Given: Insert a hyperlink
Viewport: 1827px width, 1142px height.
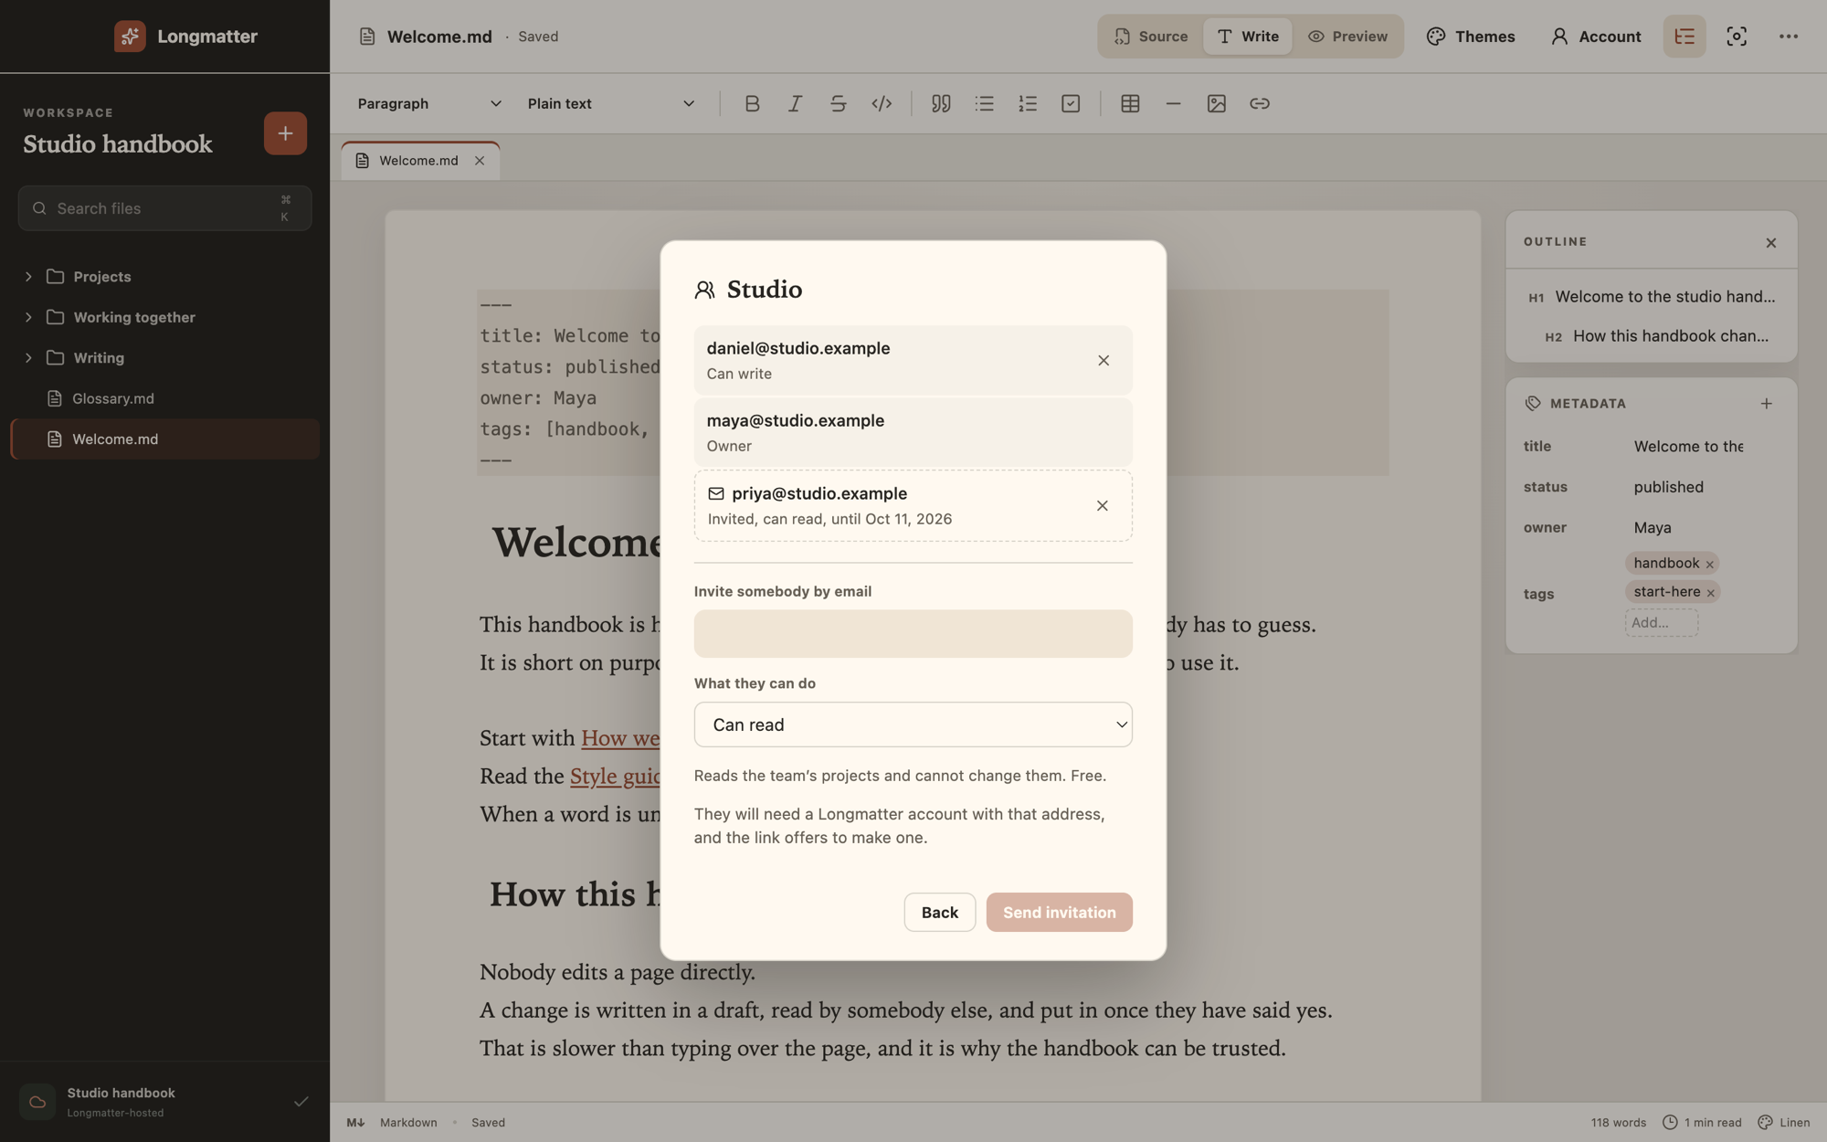Looking at the screenshot, I should 1260,103.
